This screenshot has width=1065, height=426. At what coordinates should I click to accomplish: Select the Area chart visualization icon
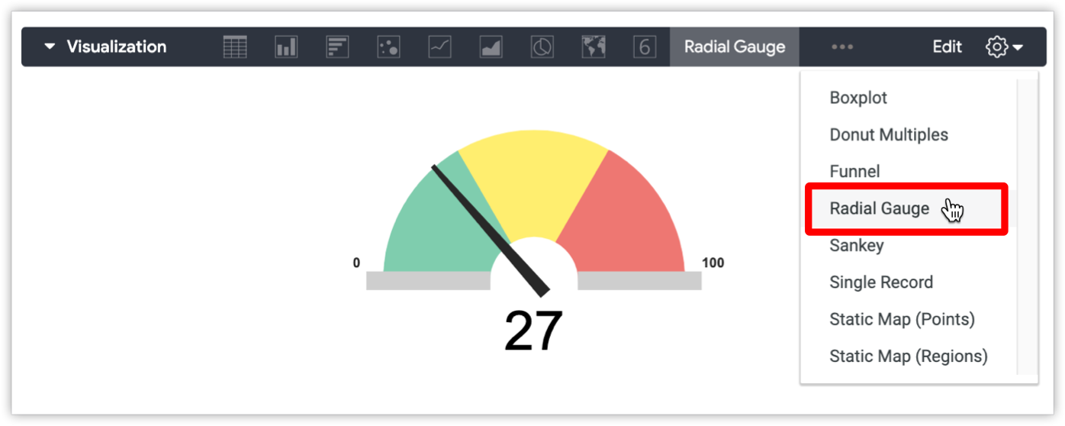491,47
